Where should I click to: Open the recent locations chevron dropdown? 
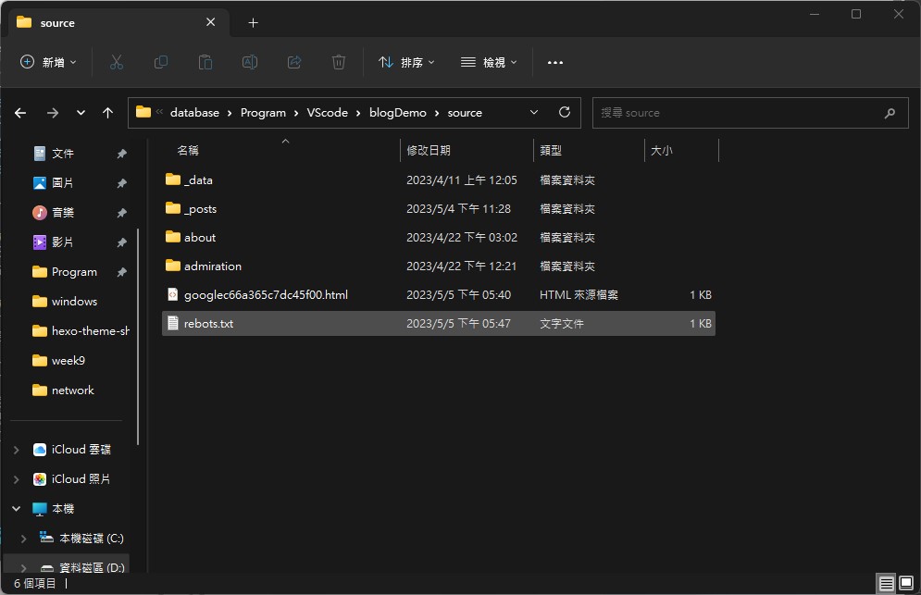coord(81,113)
